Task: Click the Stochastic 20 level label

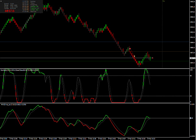Action: click(191, 96)
